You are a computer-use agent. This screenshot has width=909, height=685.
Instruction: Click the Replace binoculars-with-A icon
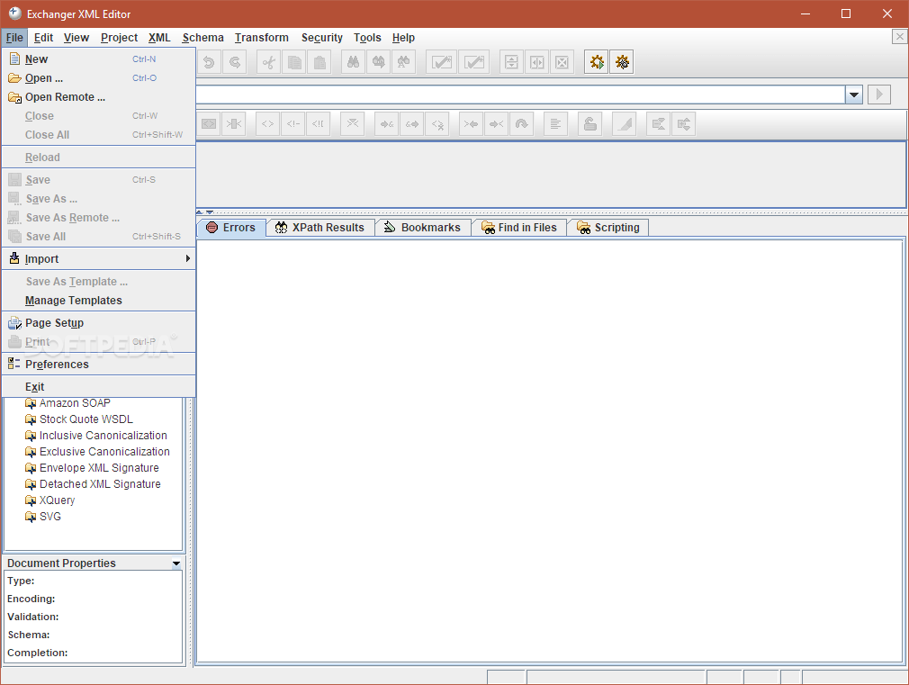403,62
